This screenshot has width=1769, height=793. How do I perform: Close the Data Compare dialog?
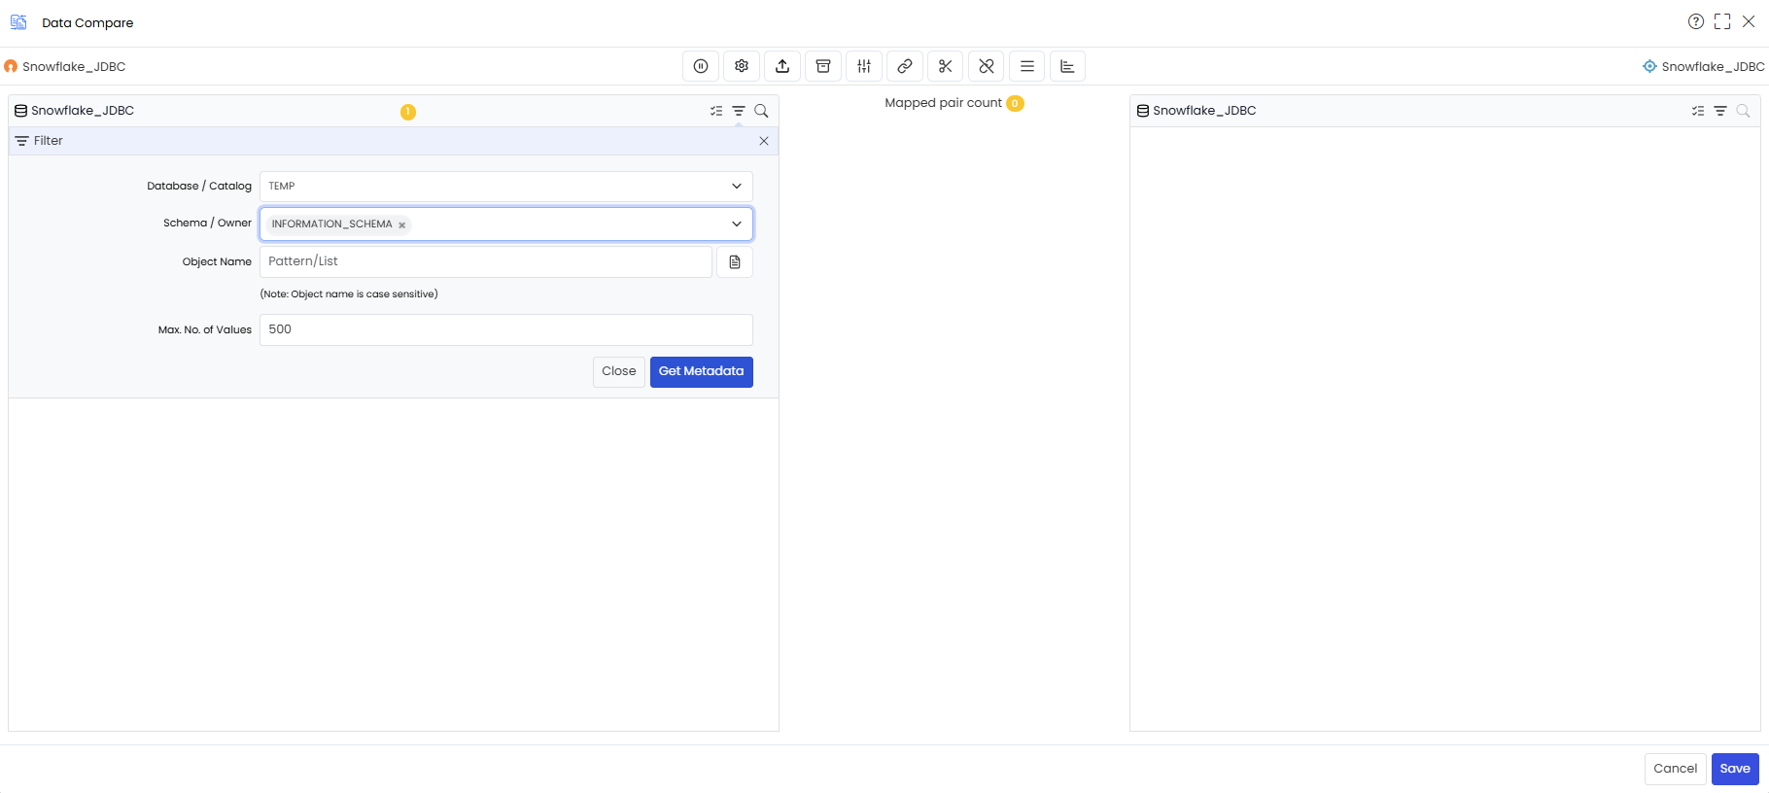(x=1749, y=21)
